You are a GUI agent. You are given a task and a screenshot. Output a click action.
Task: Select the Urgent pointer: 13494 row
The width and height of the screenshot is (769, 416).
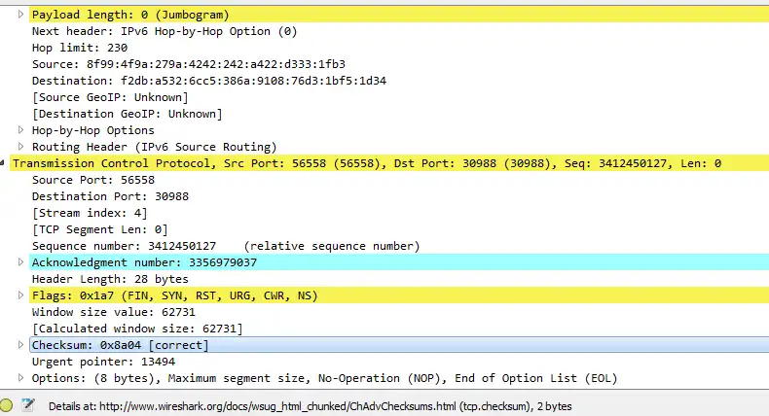(x=95, y=362)
